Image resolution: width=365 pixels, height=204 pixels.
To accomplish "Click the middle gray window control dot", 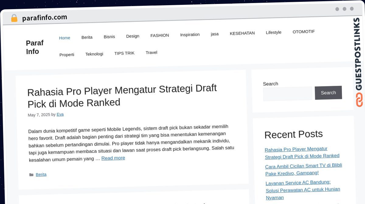I will click(345, 9).
